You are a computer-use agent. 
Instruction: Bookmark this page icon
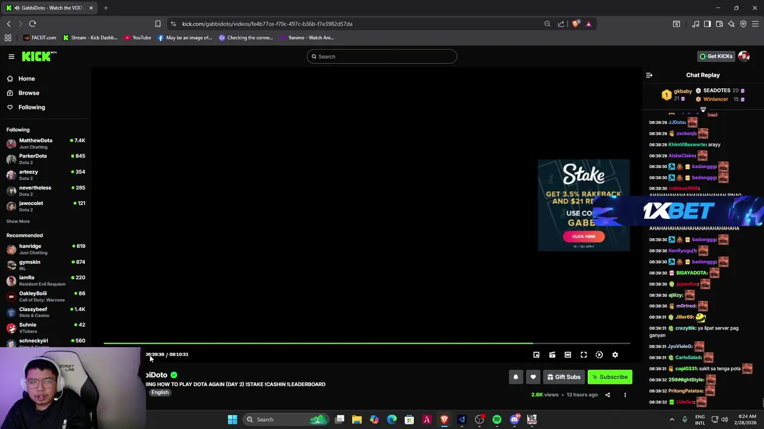point(158,24)
